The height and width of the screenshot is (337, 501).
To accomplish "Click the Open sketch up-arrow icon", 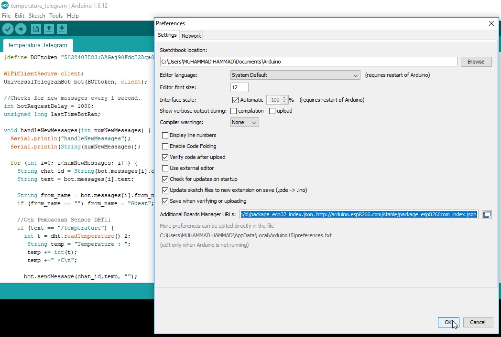I will (x=49, y=29).
